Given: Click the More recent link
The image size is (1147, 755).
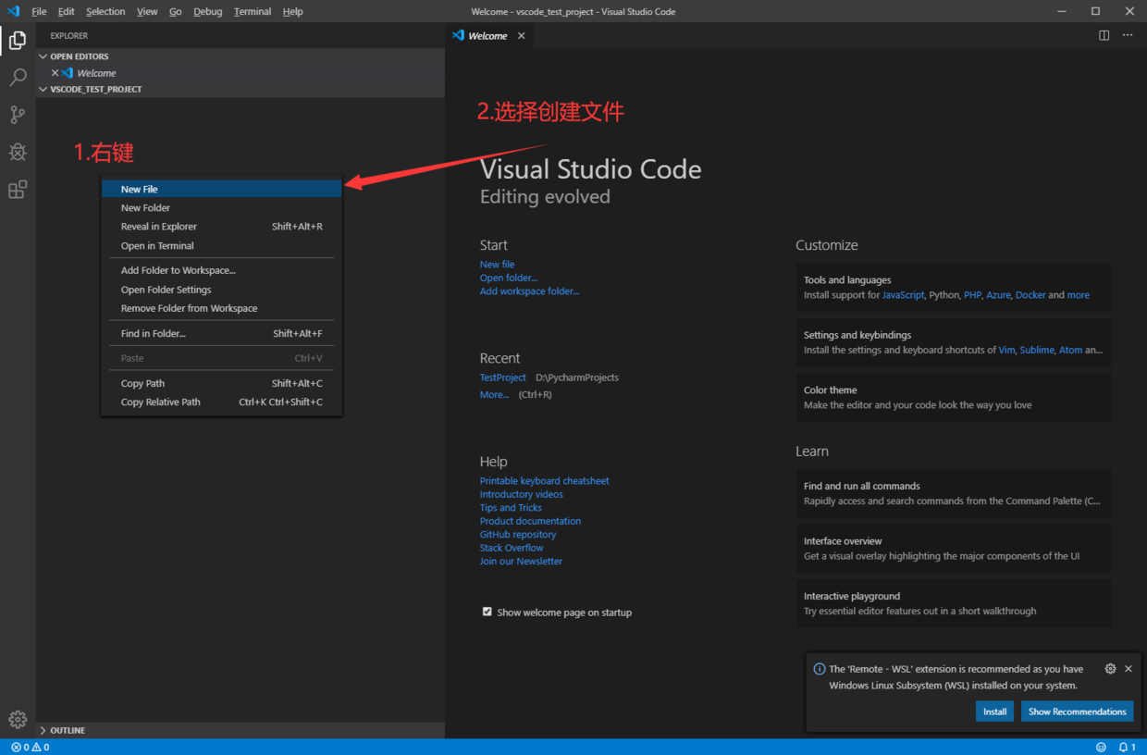Looking at the screenshot, I should [495, 395].
